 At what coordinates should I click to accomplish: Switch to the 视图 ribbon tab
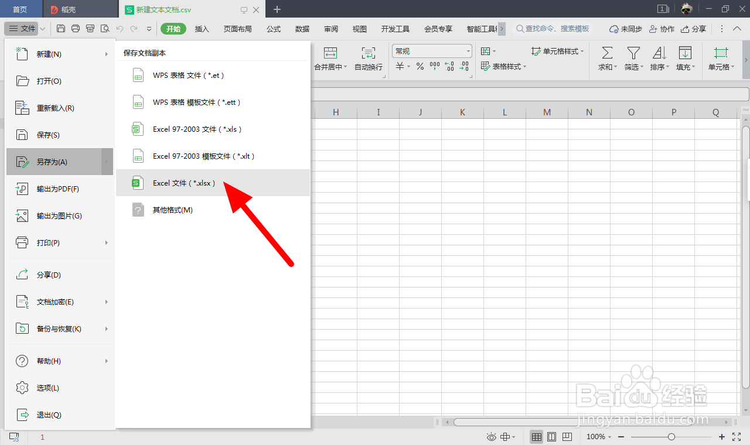360,29
